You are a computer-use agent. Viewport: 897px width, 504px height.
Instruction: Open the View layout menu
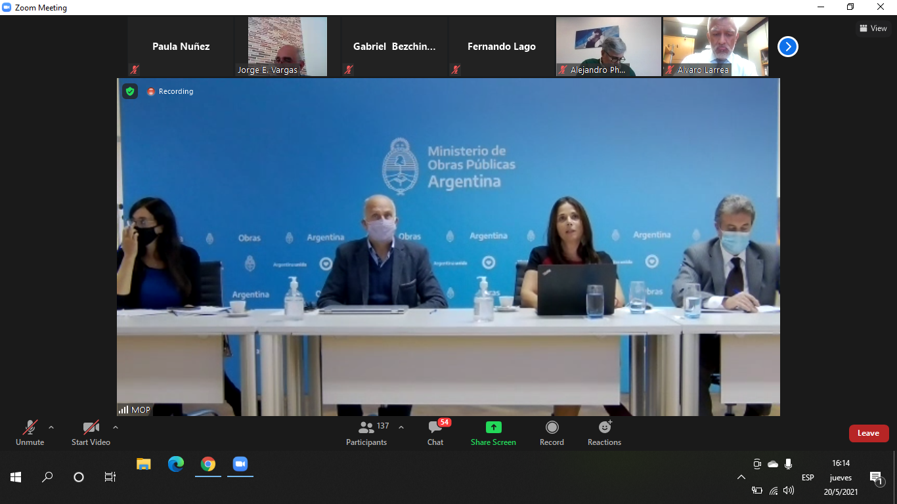873,28
